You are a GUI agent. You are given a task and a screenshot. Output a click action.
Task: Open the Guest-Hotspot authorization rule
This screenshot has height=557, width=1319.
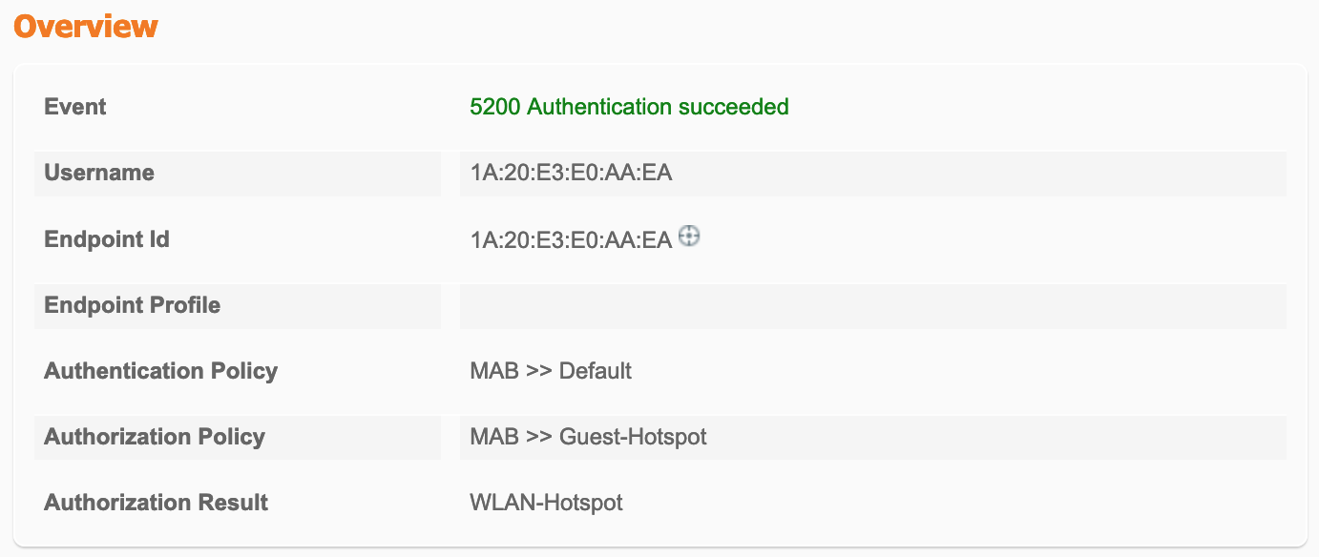[633, 438]
